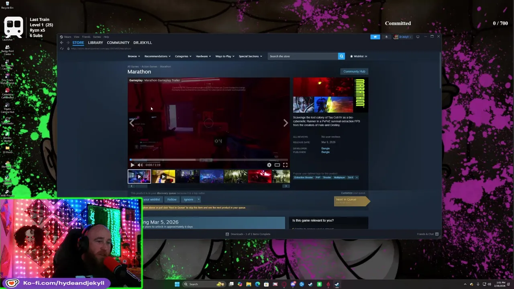Image resolution: width=514 pixels, height=289 pixels.
Task: Click Customize your queue link
Action: pyautogui.click(x=353, y=193)
